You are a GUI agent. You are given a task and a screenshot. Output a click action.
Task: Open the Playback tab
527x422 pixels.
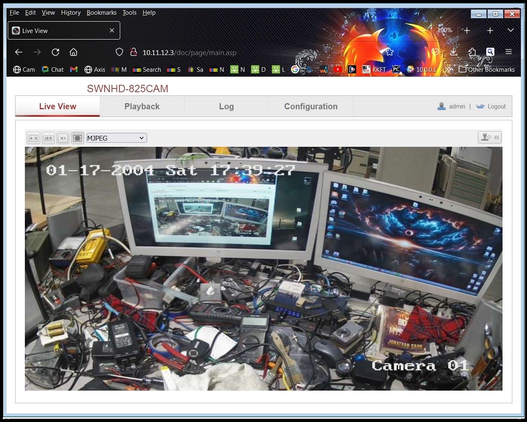coord(142,106)
